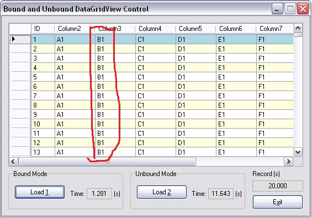Minimize the DataGridView Control window

coord(277,9)
